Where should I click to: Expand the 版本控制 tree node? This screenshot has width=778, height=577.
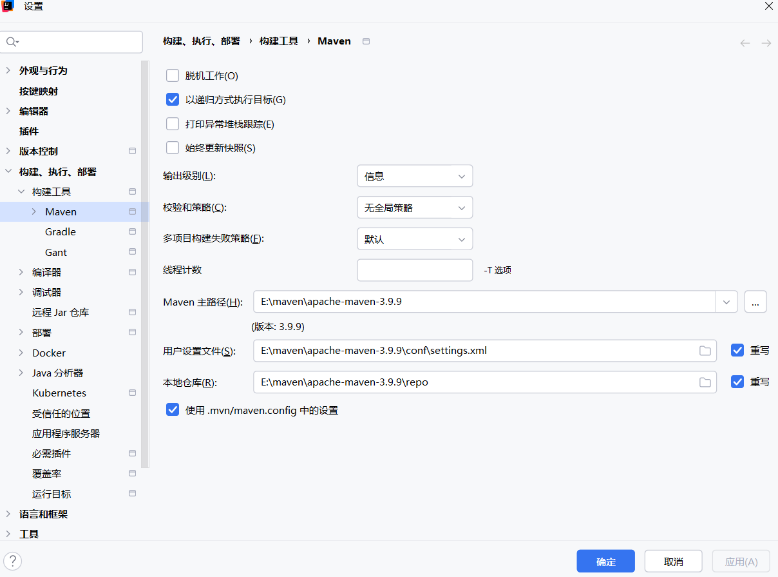click(x=8, y=151)
